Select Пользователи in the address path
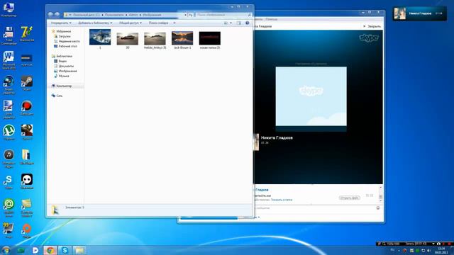This screenshot has height=255, width=454. coord(114,14)
